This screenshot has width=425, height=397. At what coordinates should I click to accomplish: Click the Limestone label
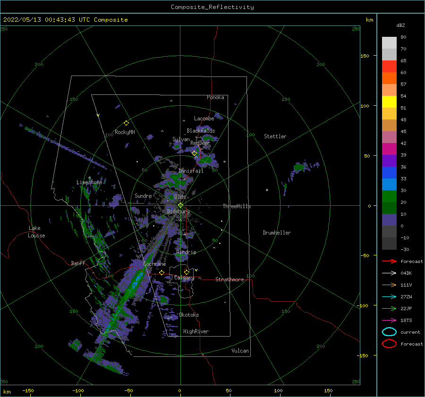pos(89,182)
